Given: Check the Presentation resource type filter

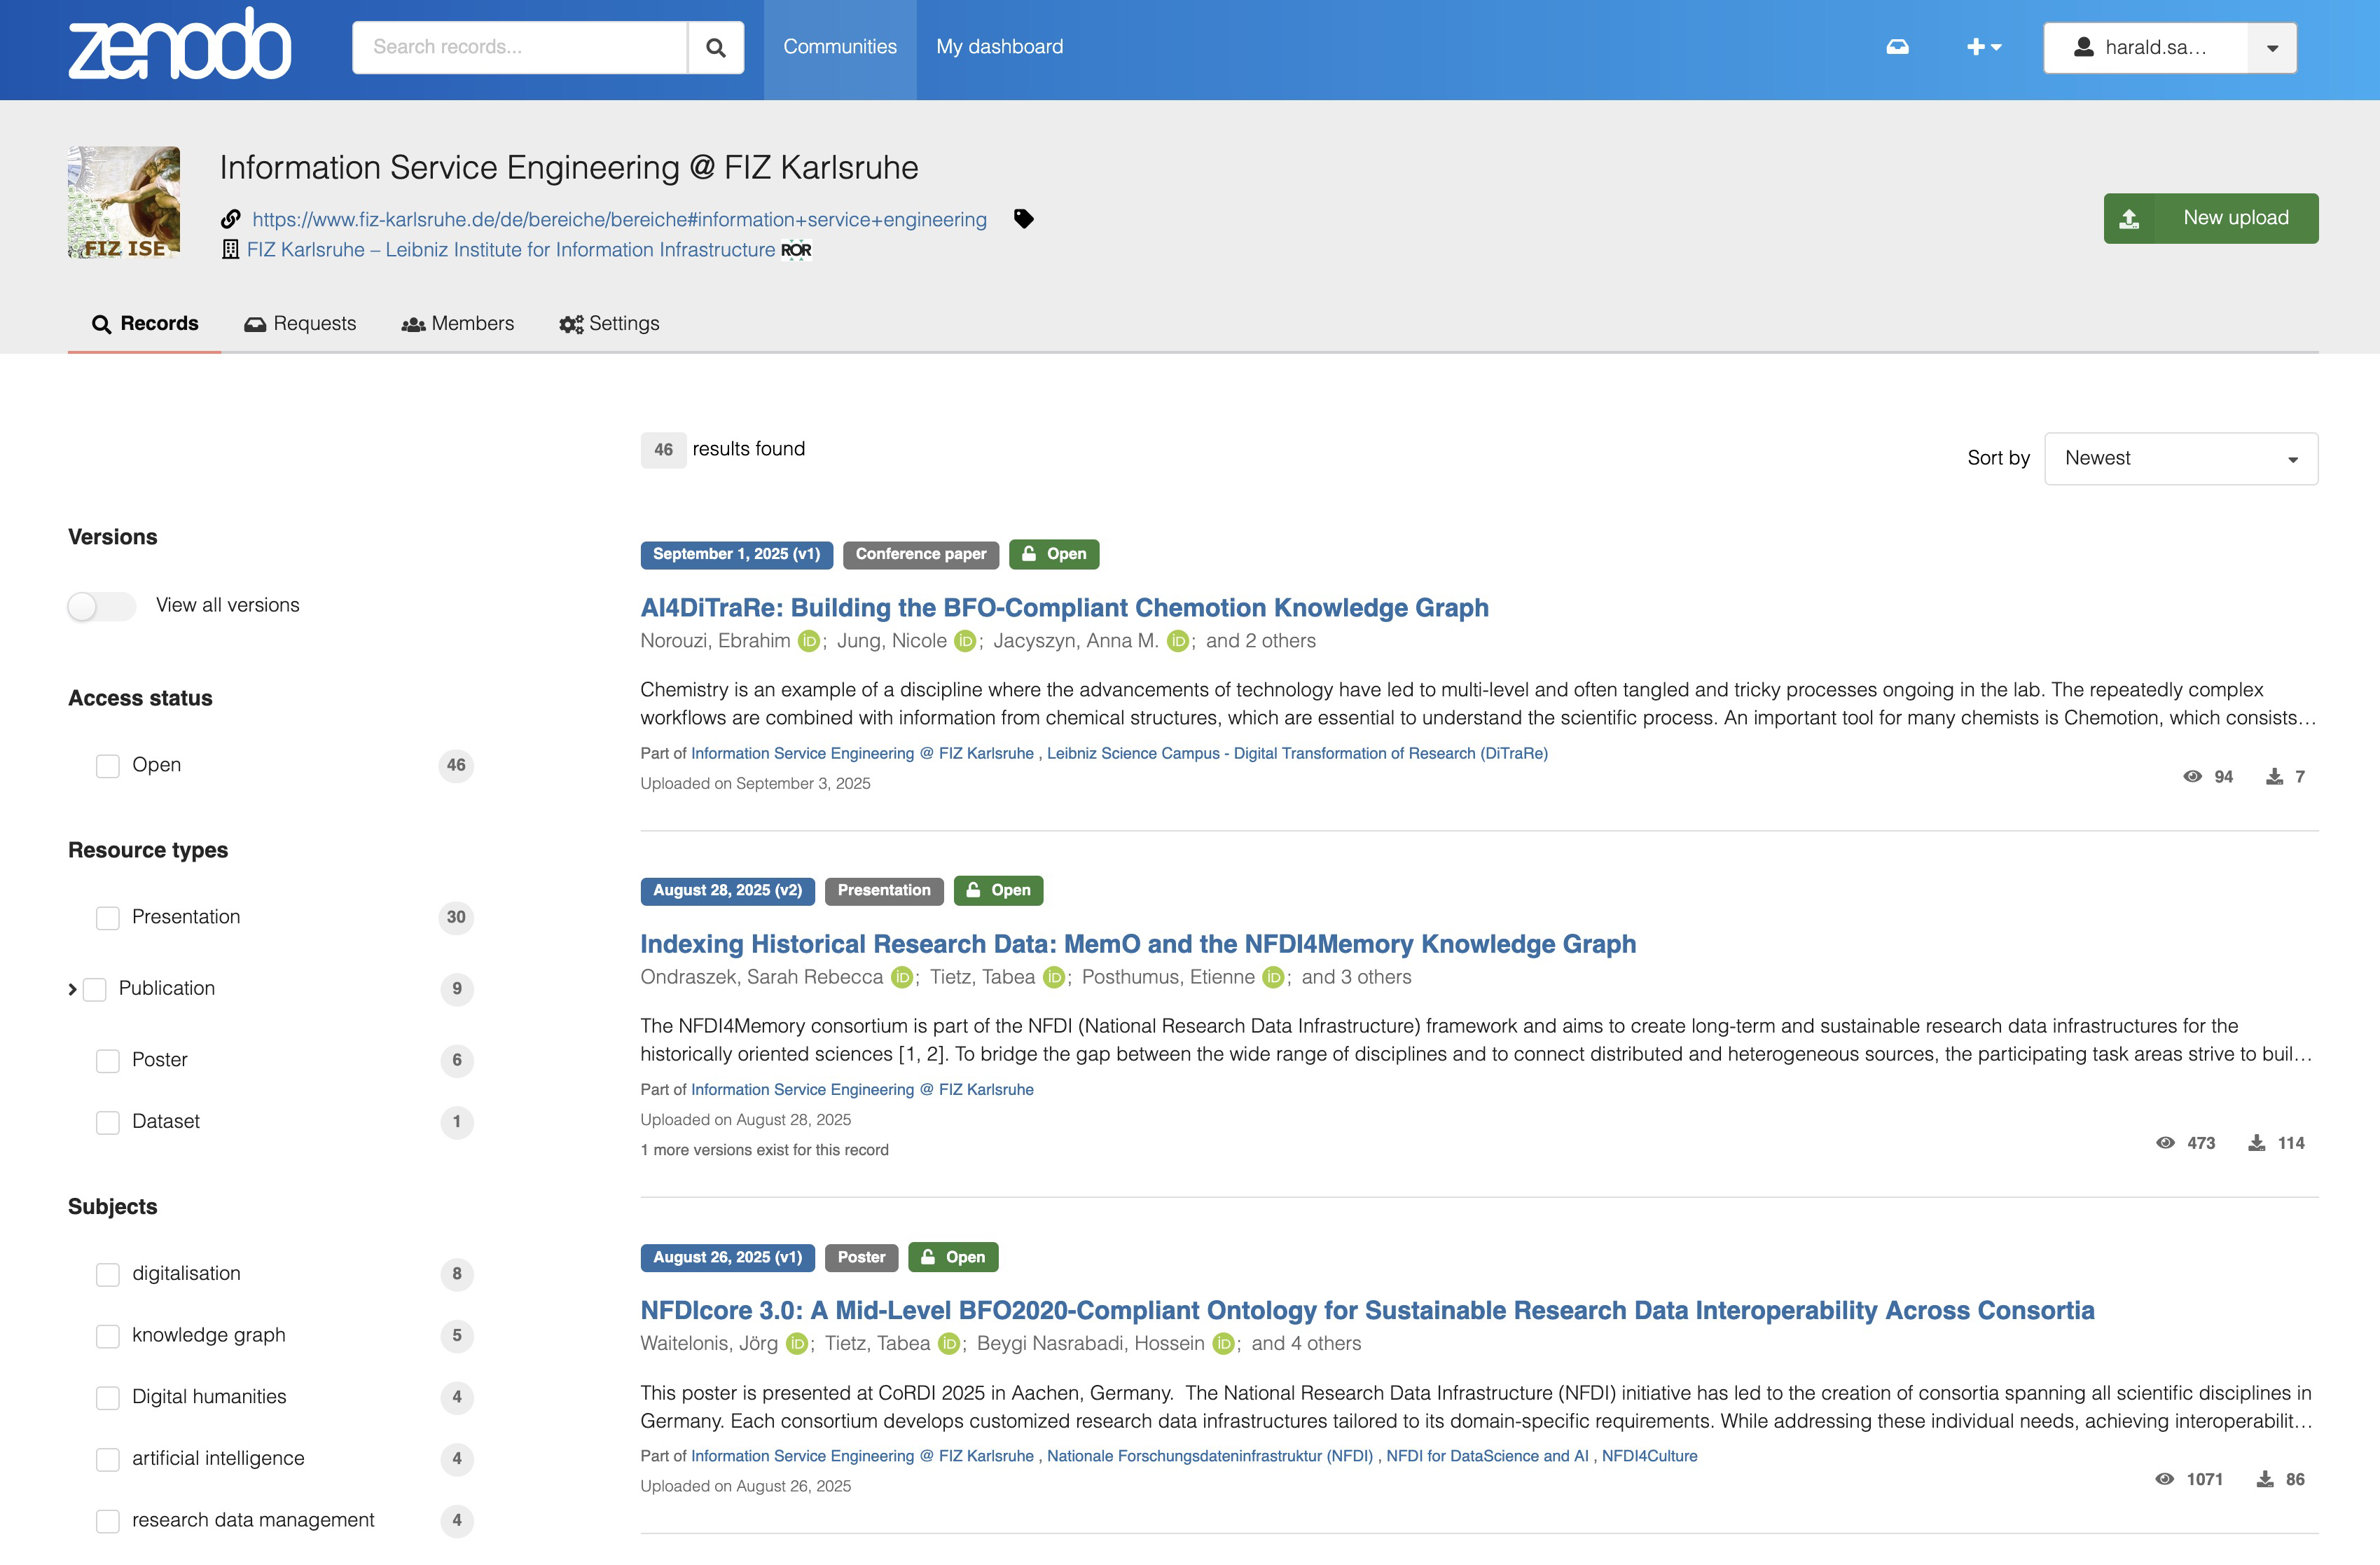Looking at the screenshot, I should [x=108, y=918].
